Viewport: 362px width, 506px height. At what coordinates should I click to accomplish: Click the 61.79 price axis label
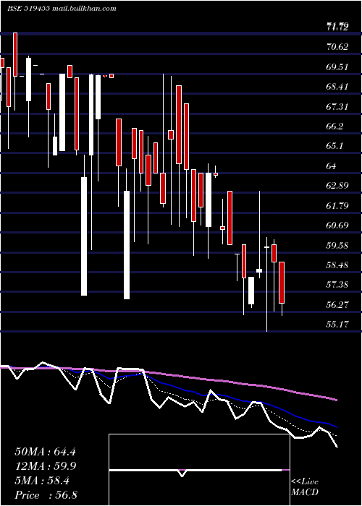(337, 205)
